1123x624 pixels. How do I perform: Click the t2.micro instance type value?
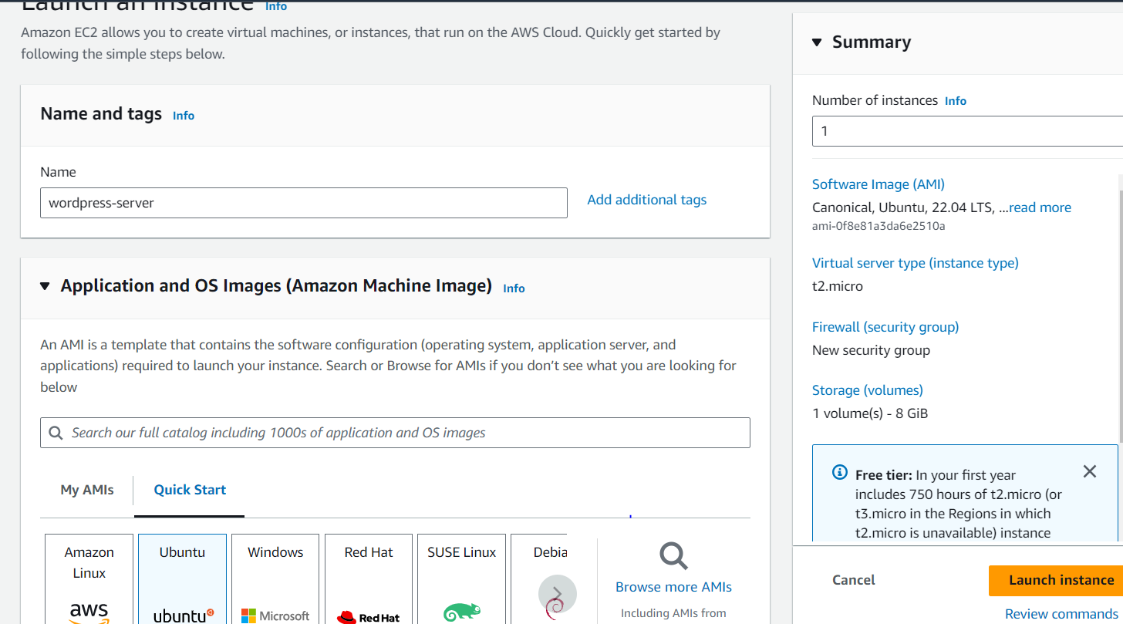click(838, 286)
